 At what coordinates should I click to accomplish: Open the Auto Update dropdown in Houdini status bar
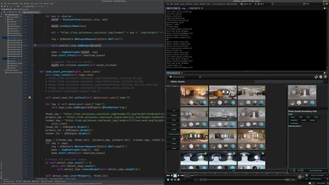[x=321, y=183]
